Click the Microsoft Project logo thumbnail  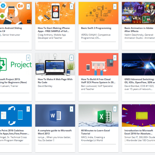point(16,64)
